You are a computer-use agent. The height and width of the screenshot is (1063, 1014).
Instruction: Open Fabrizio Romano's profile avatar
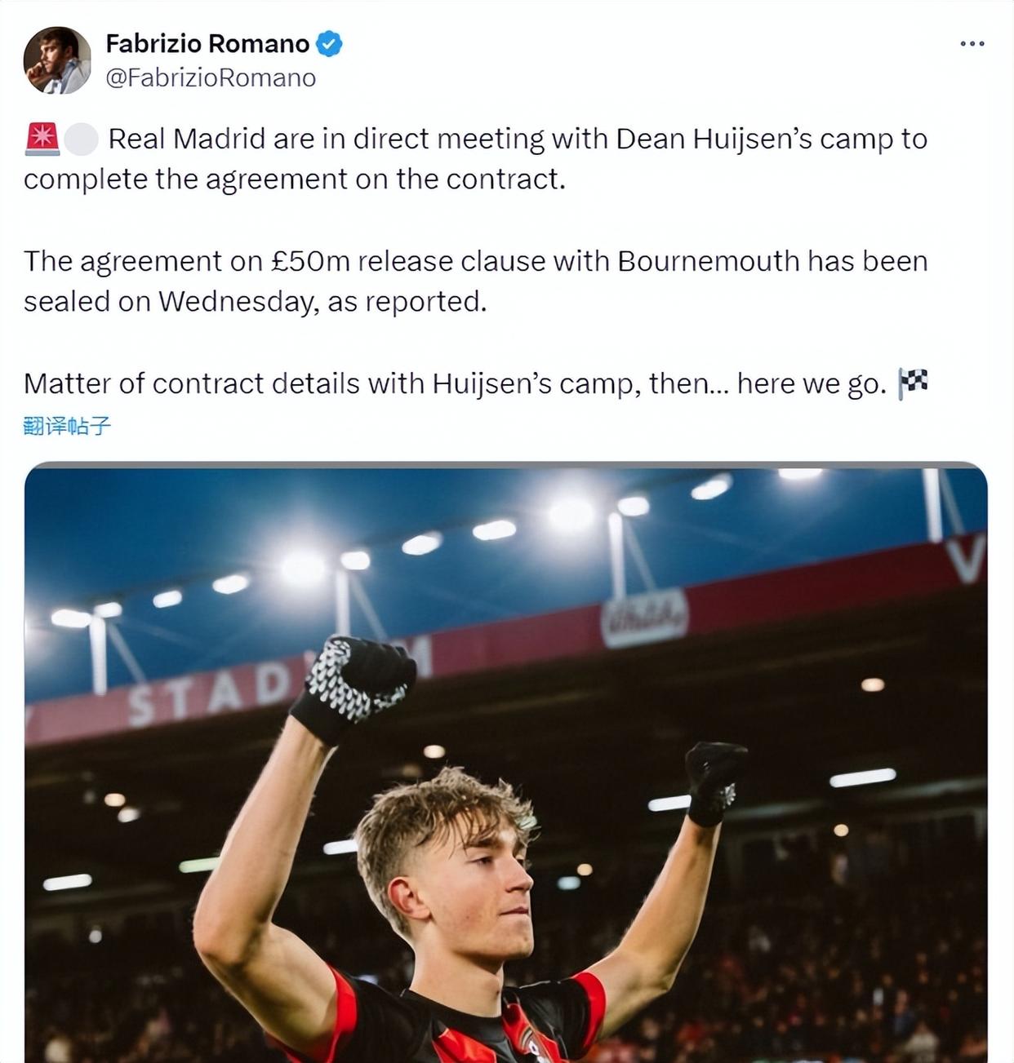57,60
